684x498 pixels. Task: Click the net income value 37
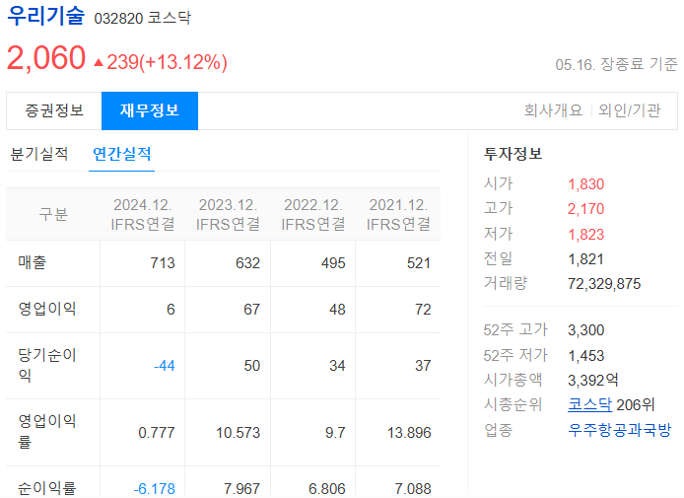pyautogui.click(x=423, y=365)
